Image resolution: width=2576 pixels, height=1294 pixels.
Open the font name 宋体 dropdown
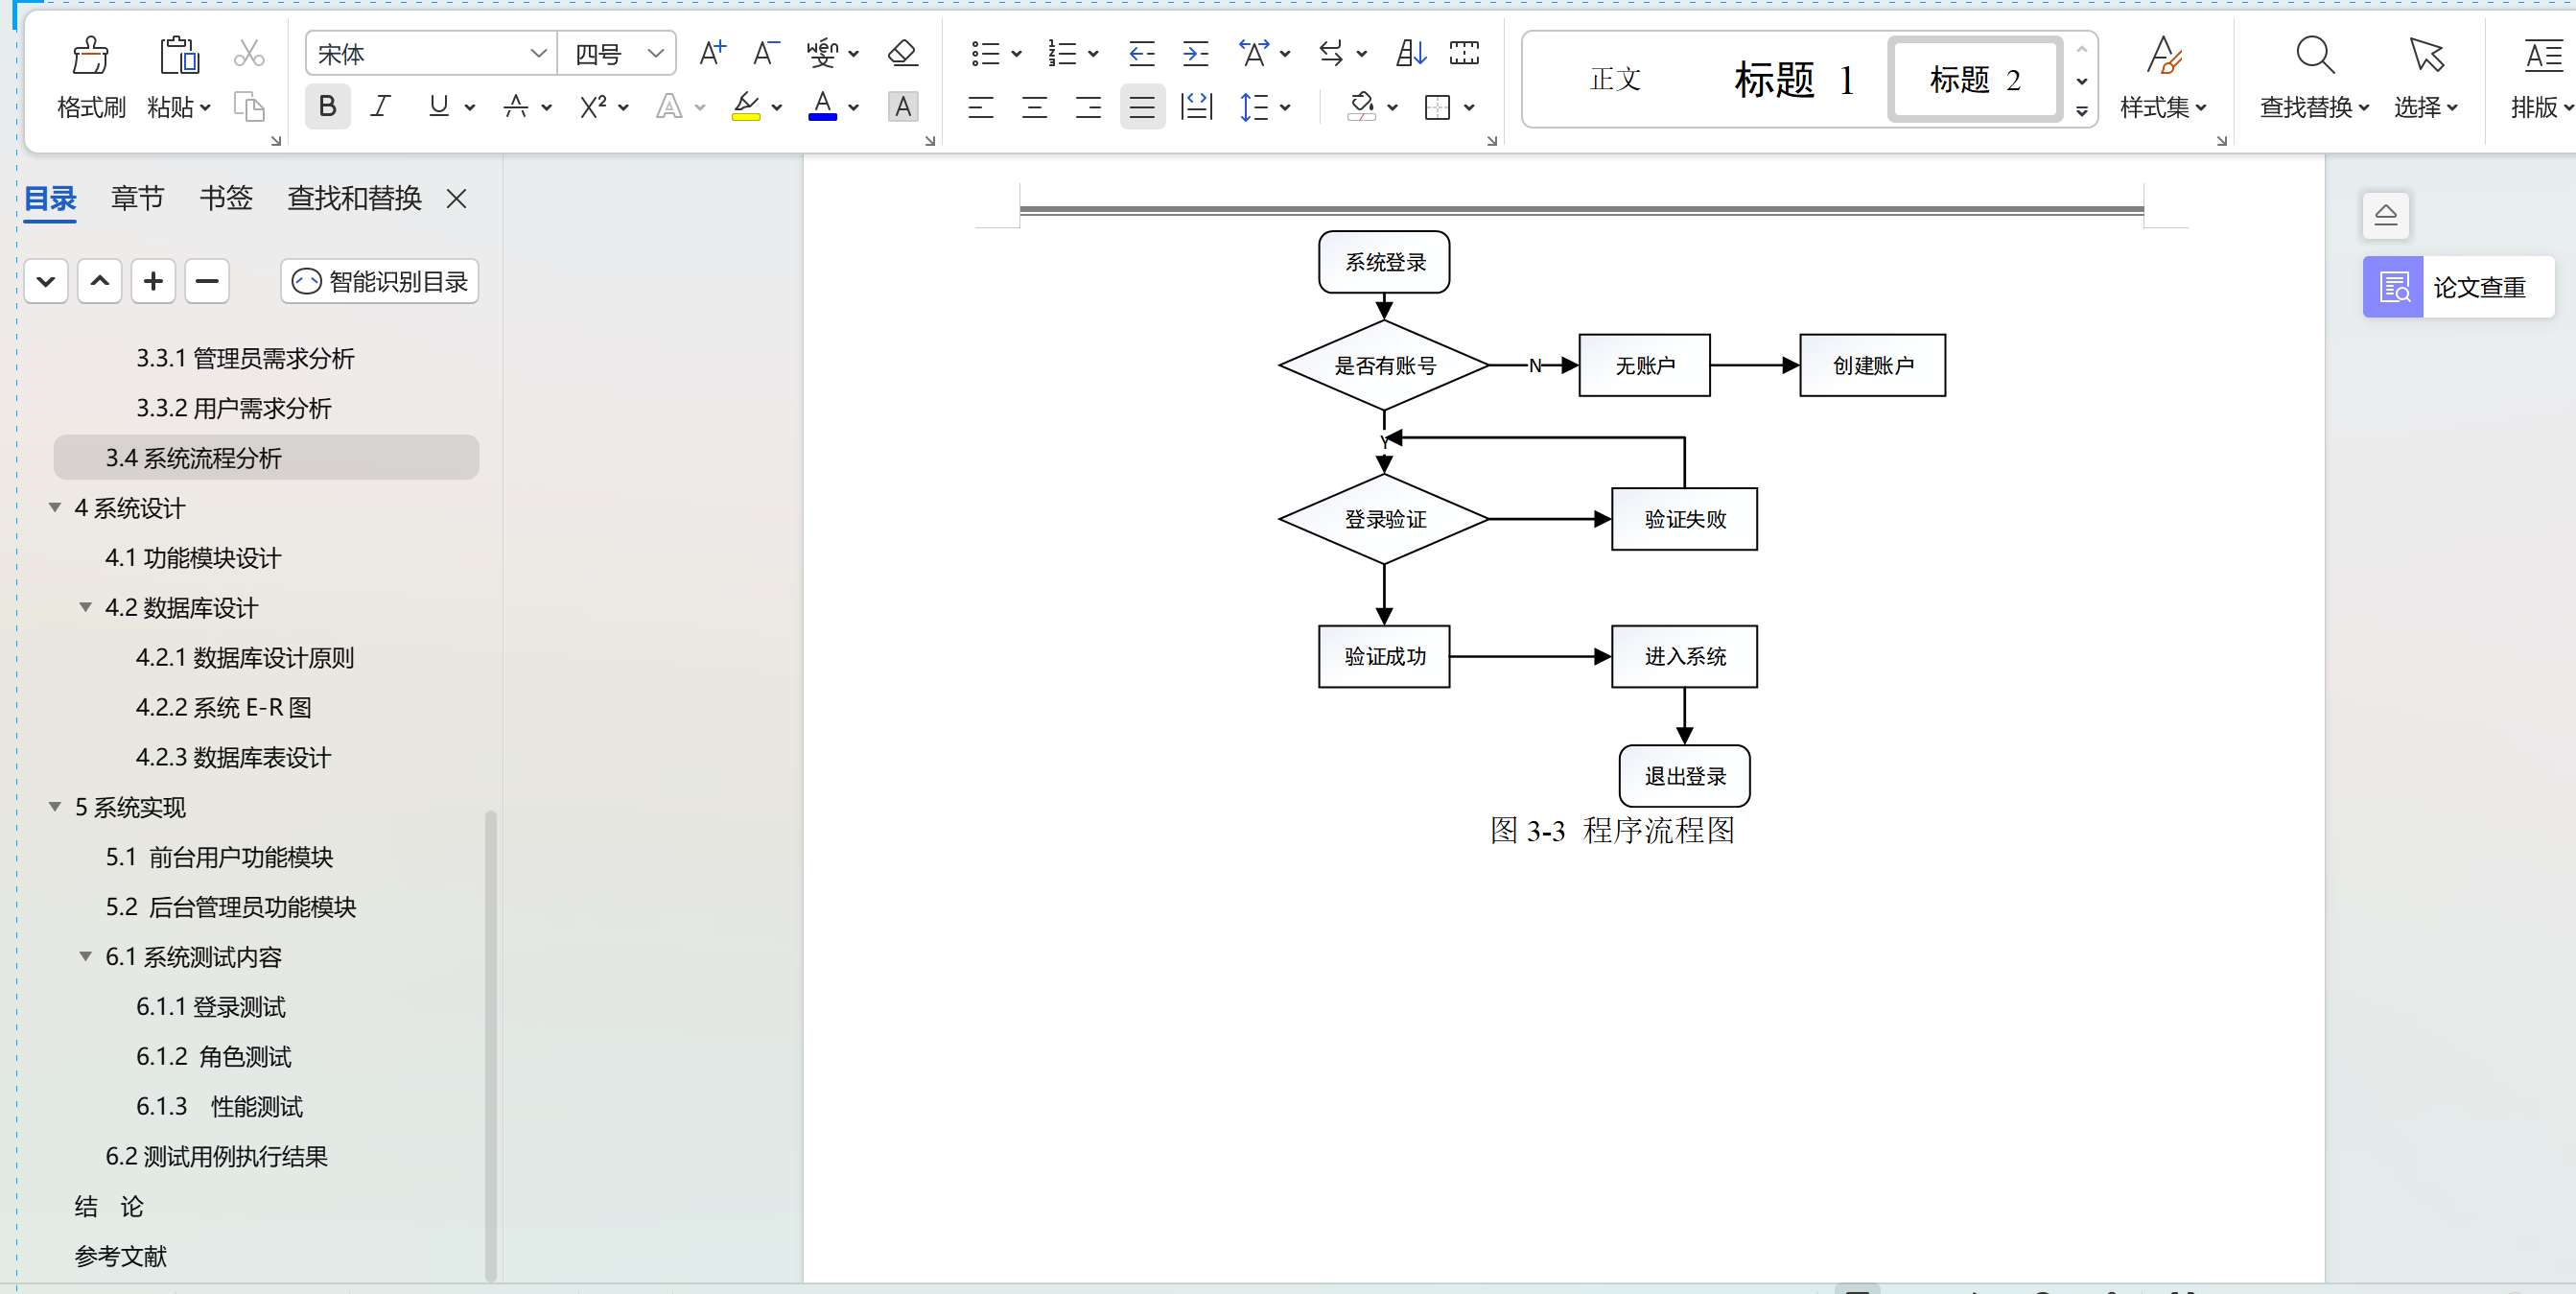(538, 54)
